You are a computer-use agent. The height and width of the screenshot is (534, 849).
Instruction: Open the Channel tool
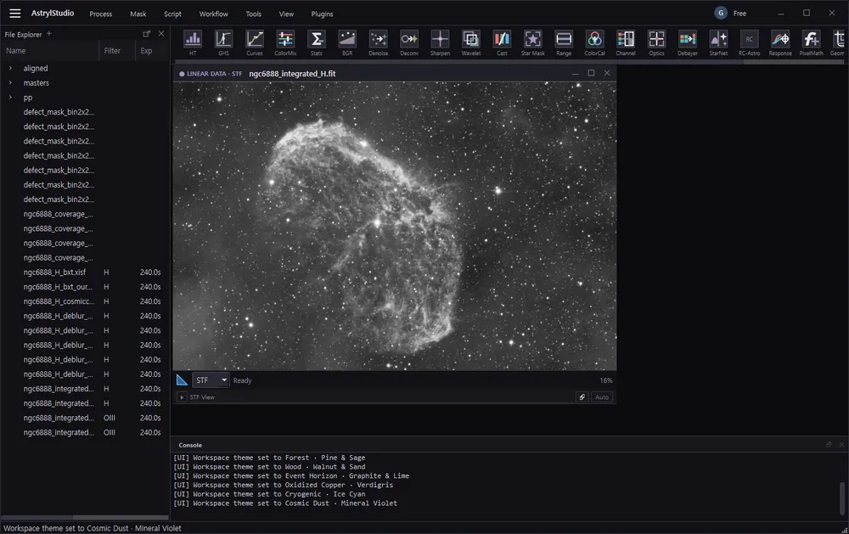626,42
